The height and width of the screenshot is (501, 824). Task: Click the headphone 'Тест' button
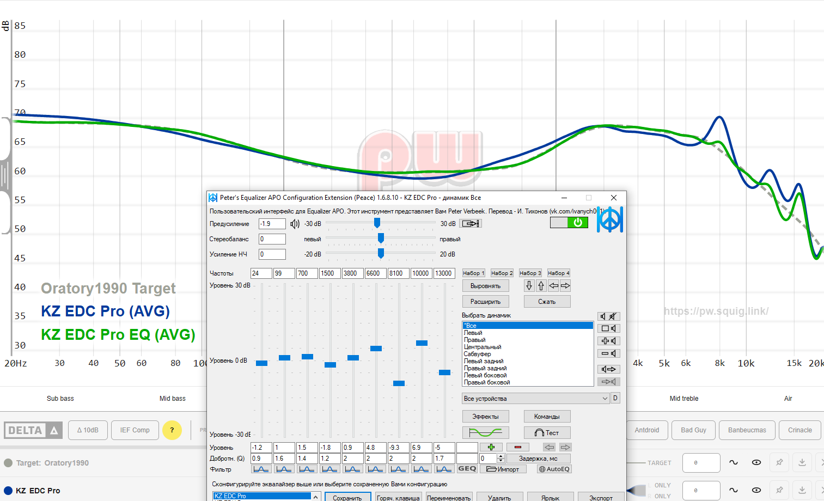547,432
